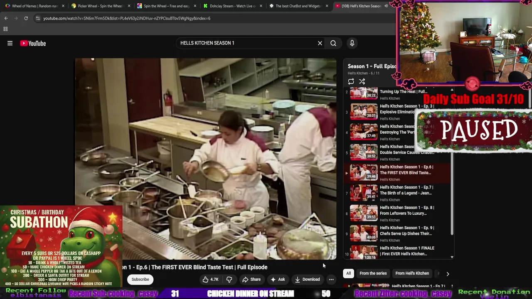Image resolution: width=532 pixels, height=299 pixels.
Task: Select the From the series chip
Action: point(373,273)
